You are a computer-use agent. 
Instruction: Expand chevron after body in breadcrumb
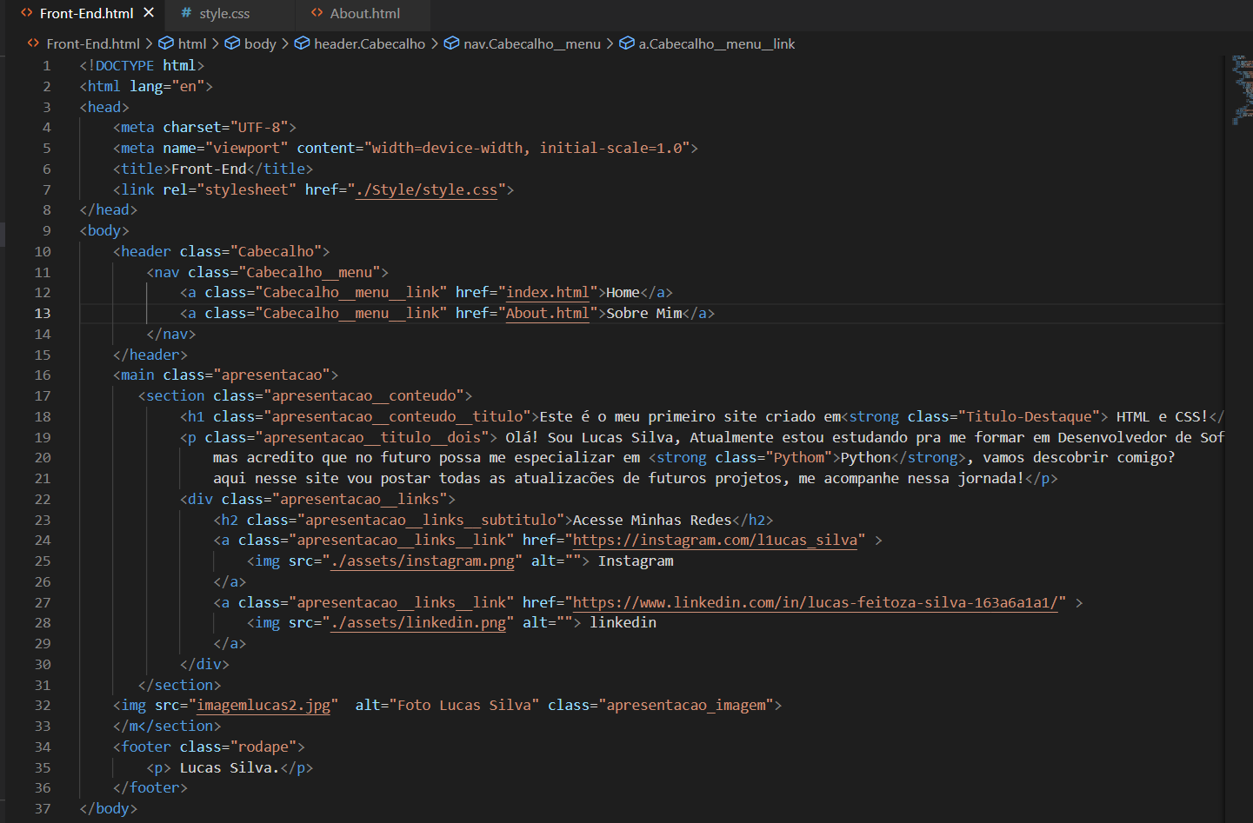[x=285, y=43]
